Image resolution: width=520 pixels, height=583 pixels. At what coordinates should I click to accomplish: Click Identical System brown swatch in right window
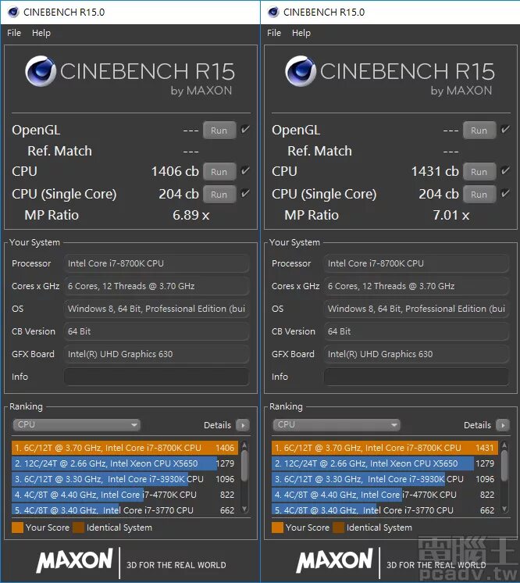338,528
